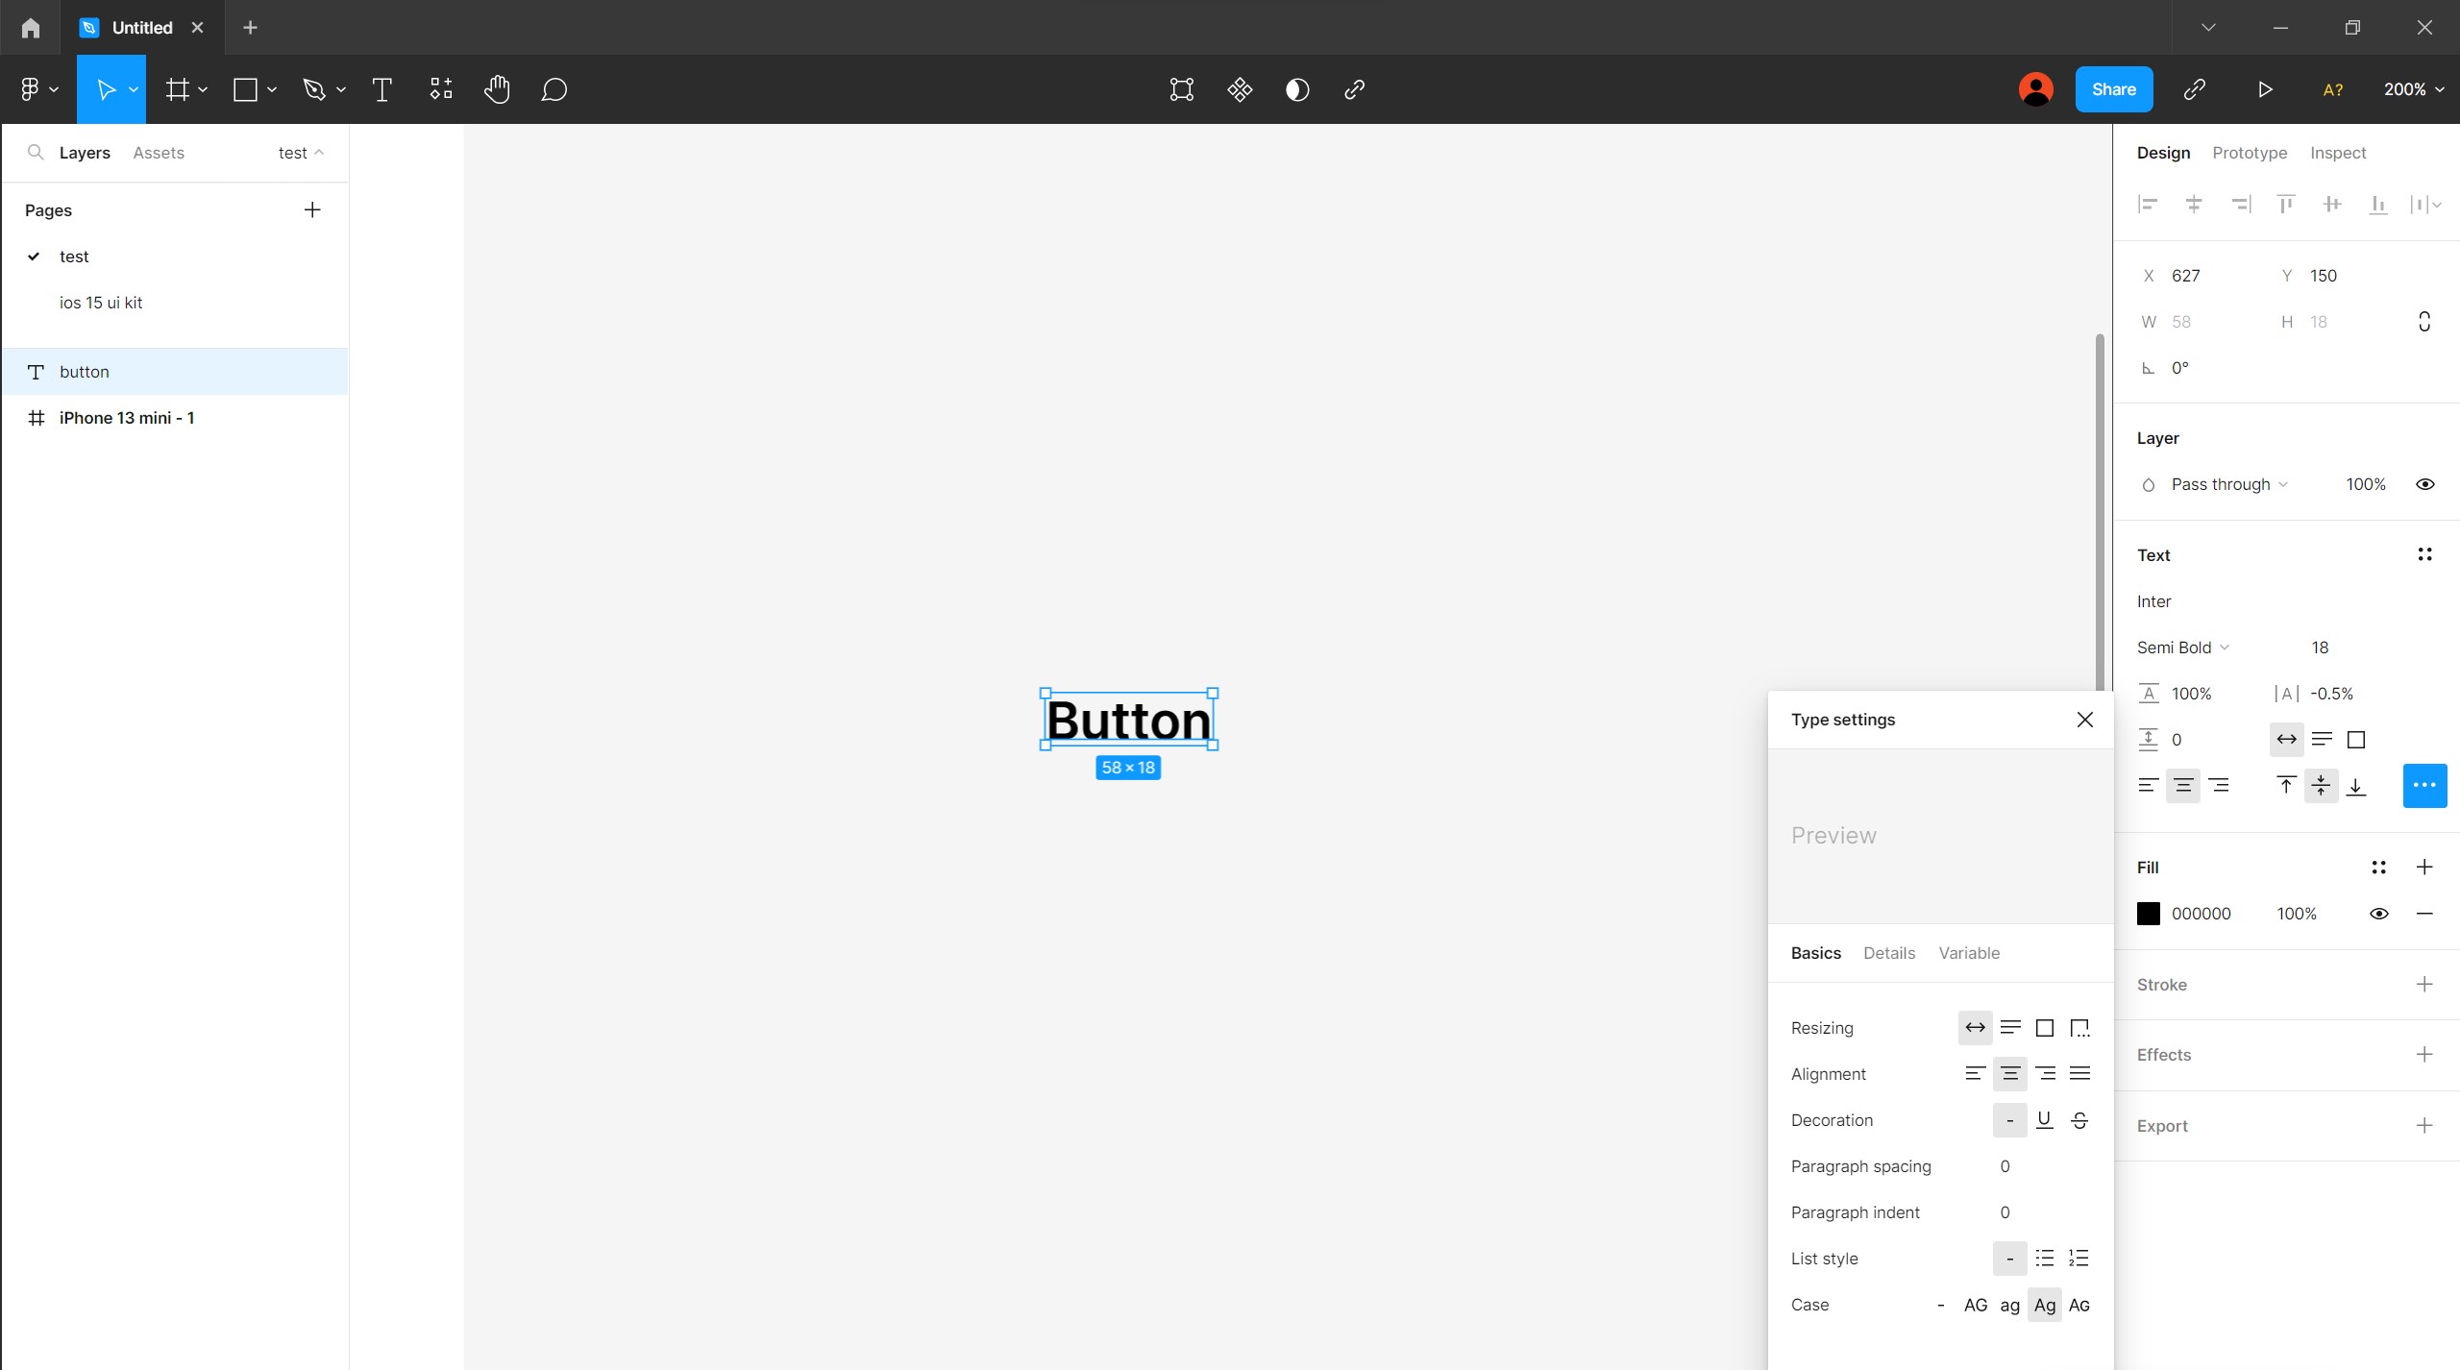Apply underline decoration in Type settings
Screen dimensions: 2460x1370
click(2044, 1120)
